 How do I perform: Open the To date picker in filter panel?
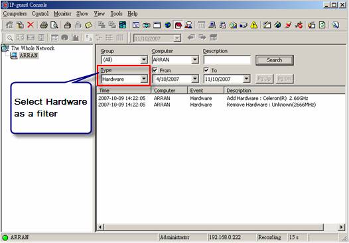point(246,79)
